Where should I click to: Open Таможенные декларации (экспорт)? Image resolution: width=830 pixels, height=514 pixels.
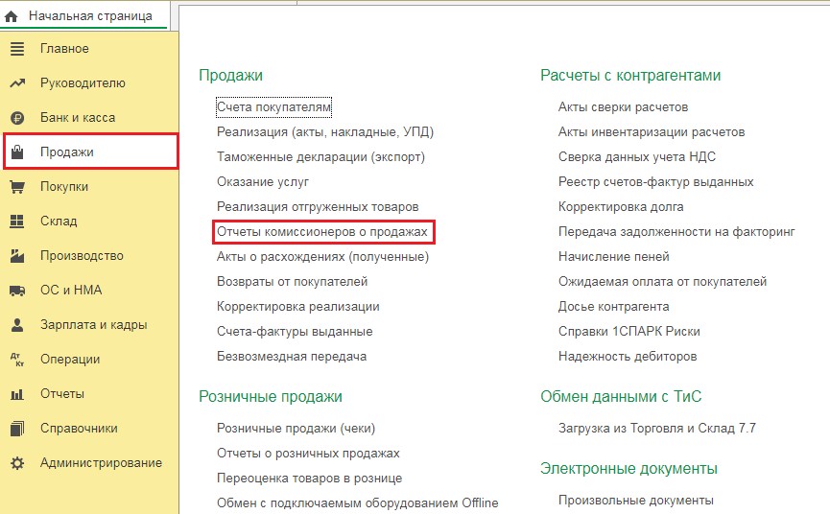pyautogui.click(x=320, y=157)
